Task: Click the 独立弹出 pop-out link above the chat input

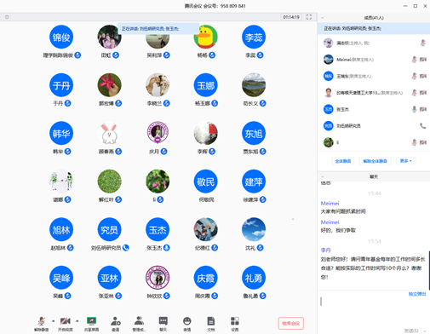Action: [417, 294]
